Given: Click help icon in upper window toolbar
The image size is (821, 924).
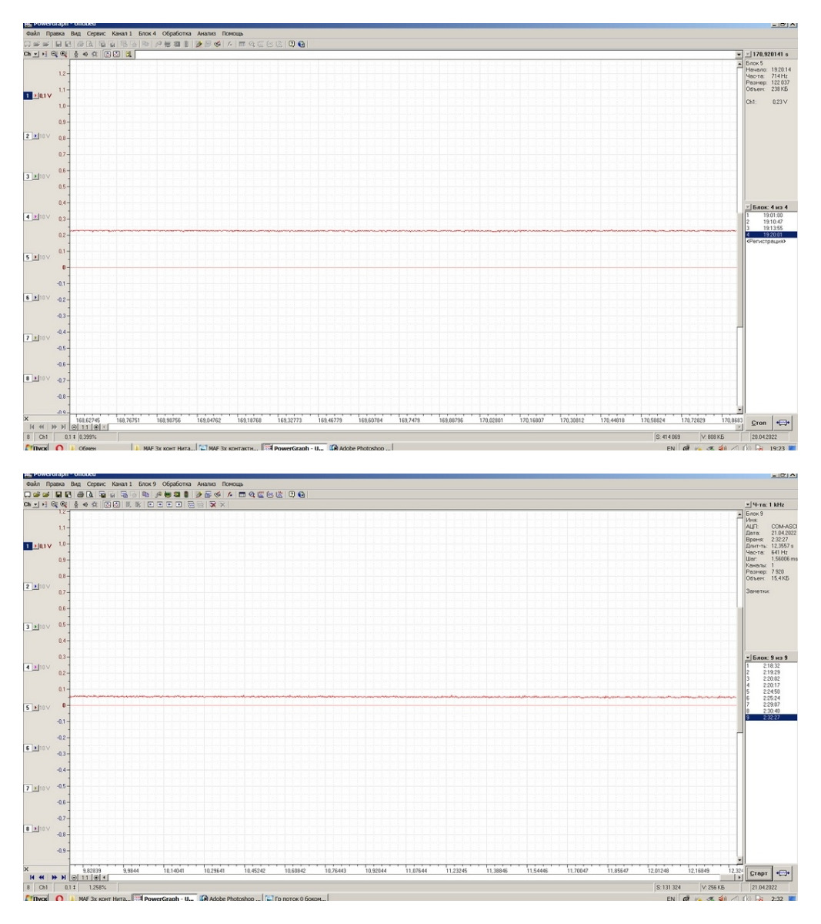Looking at the screenshot, I should tap(292, 44).
